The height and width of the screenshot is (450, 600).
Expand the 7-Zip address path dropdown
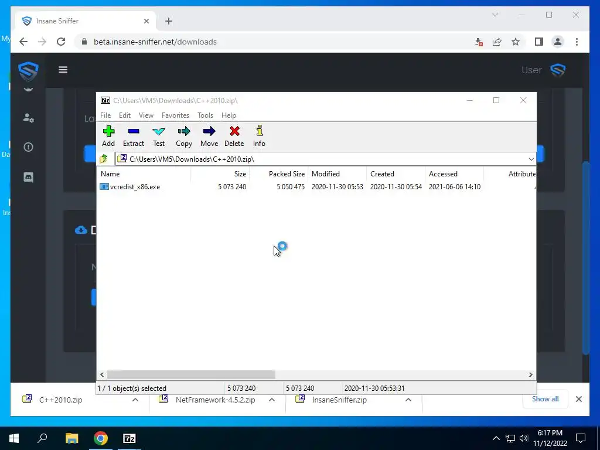531,159
